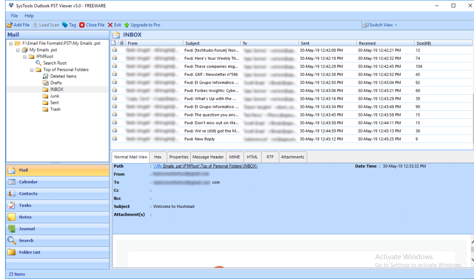Switch to Normal Mail View tab
474x279 pixels.
click(131, 157)
